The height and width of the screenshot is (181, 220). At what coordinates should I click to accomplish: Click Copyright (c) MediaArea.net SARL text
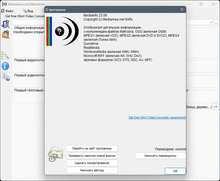pyautogui.click(x=108, y=19)
